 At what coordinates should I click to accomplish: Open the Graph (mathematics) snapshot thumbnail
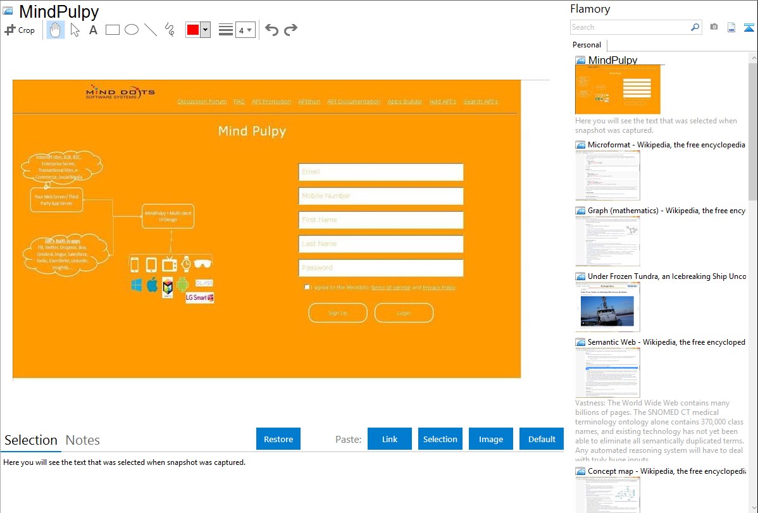point(607,241)
